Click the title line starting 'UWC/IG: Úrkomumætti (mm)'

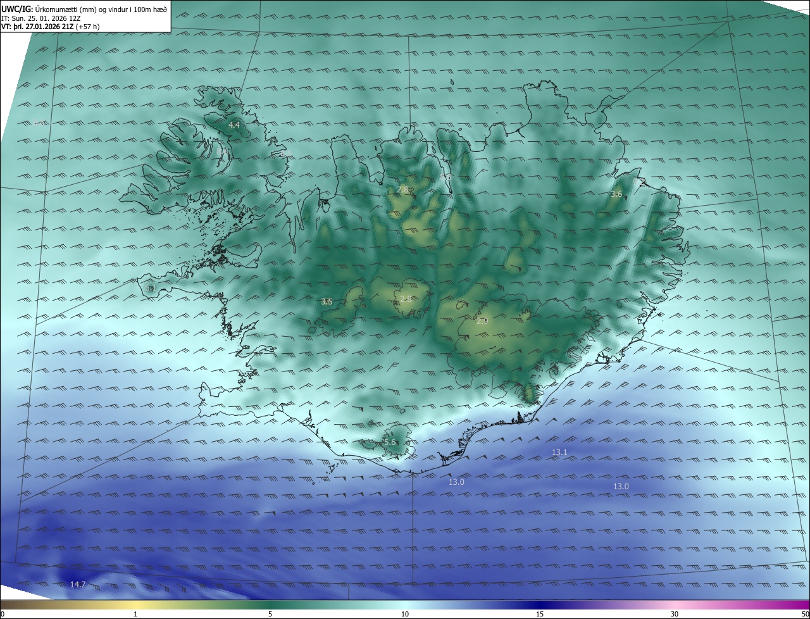coord(84,9)
